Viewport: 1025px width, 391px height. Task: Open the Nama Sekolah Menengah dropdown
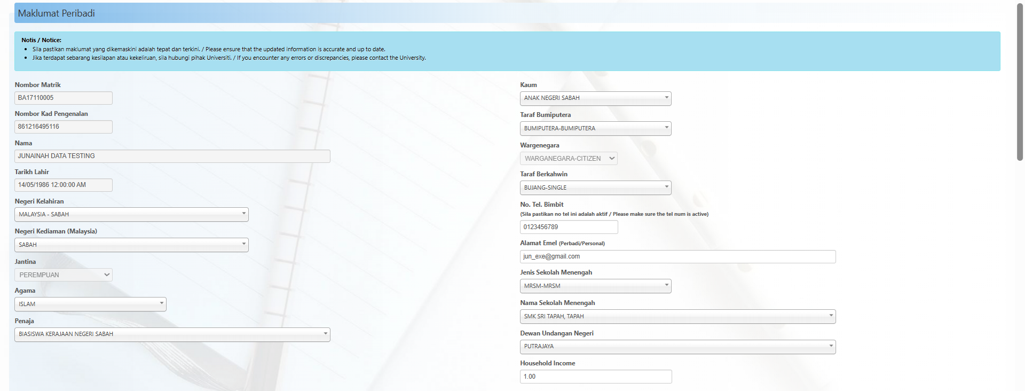[x=677, y=317]
